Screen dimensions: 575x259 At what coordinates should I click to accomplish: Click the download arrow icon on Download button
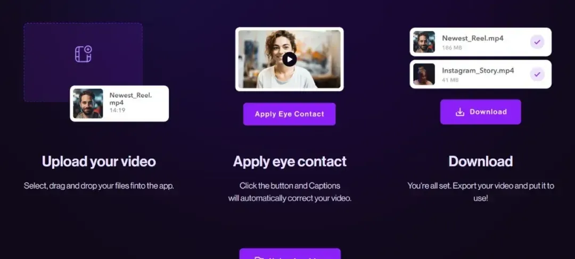(460, 112)
